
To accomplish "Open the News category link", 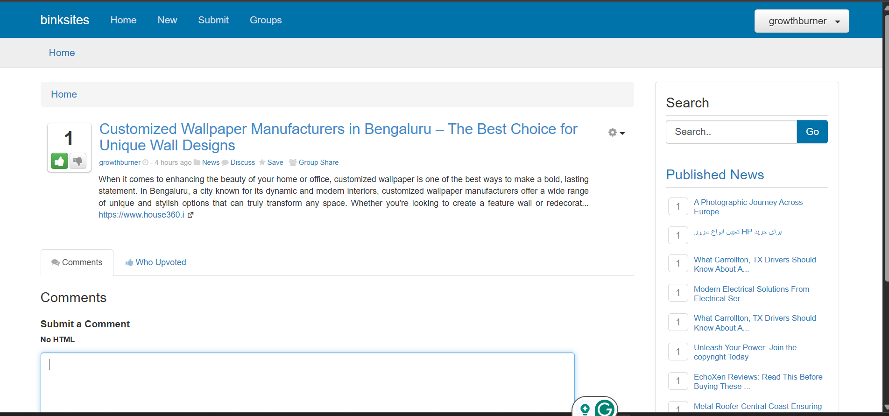I will click(x=211, y=162).
